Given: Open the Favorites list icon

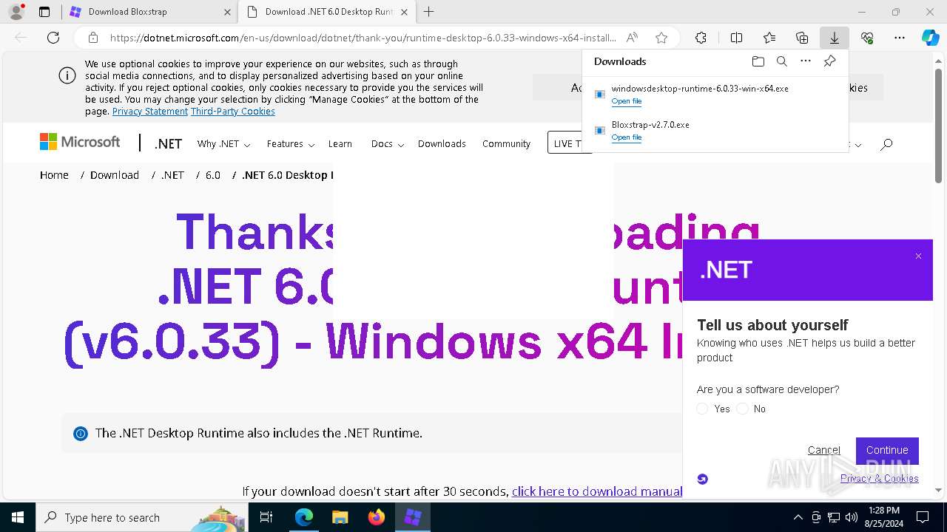Looking at the screenshot, I should point(769,38).
